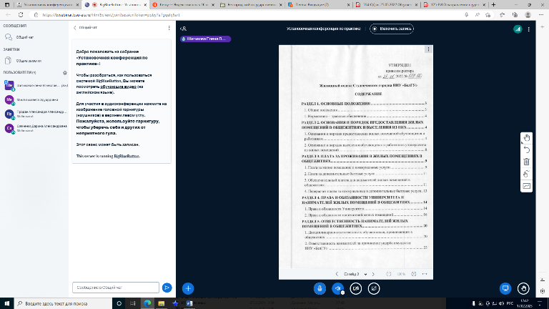Click the raise hand button
This screenshot has width=549, height=309.
(524, 288)
